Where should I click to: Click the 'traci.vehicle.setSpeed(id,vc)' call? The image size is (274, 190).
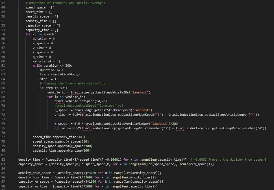click(x=81, y=101)
